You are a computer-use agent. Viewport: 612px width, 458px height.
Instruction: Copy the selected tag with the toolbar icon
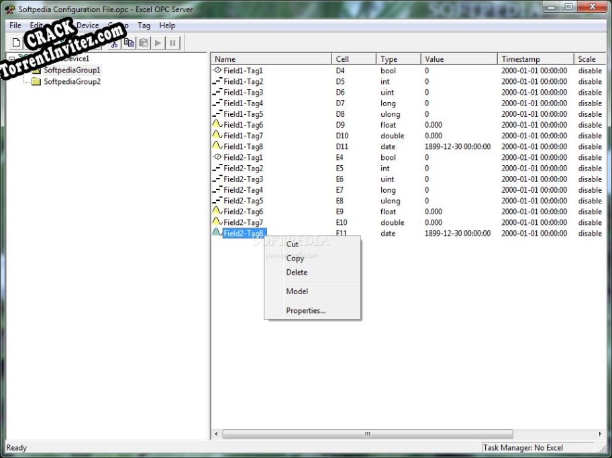[129, 42]
